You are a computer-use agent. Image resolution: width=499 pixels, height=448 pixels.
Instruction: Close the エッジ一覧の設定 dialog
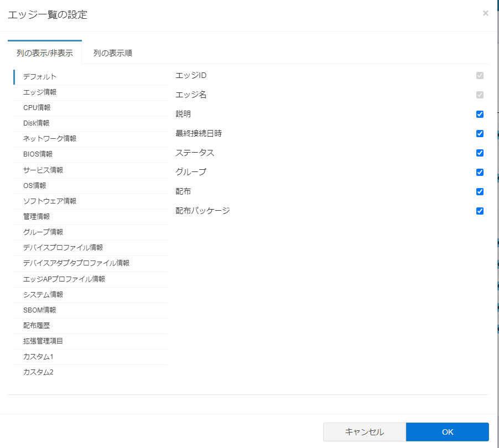click(485, 13)
